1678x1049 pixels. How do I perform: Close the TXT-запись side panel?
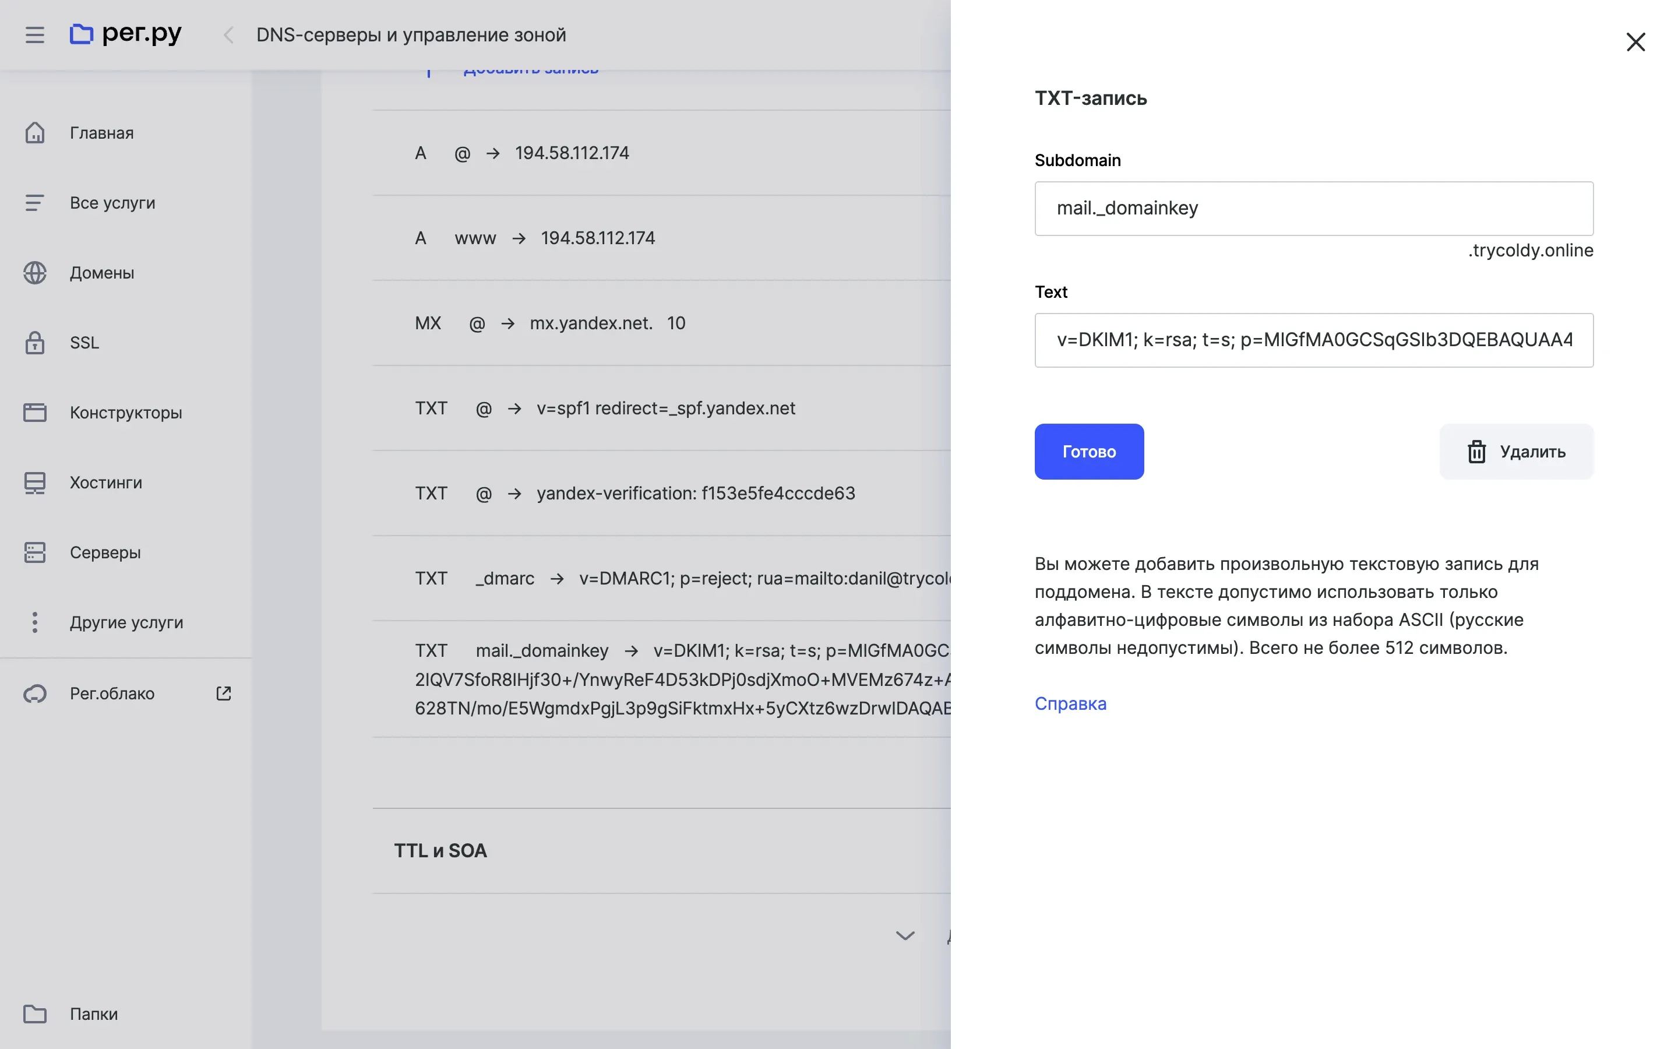(x=1635, y=41)
